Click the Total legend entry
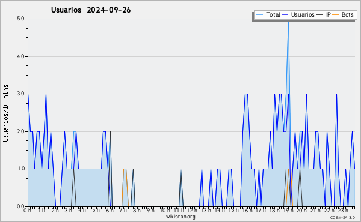The height and width of the screenshot is (222, 361). point(268,14)
